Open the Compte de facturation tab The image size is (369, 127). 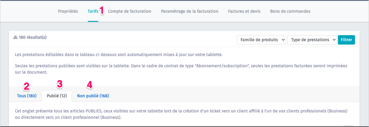(130, 11)
